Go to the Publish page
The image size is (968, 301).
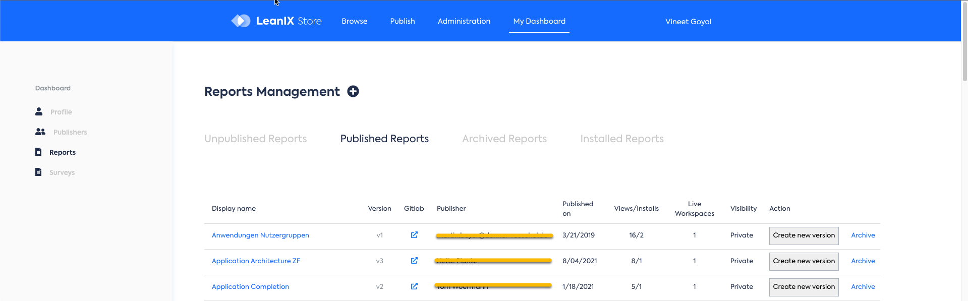(402, 21)
